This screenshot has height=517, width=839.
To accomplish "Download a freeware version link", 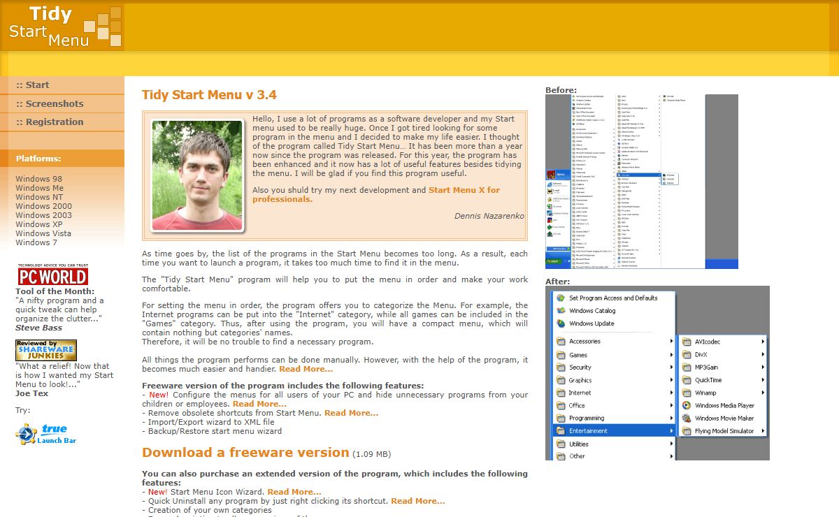I will [x=245, y=452].
